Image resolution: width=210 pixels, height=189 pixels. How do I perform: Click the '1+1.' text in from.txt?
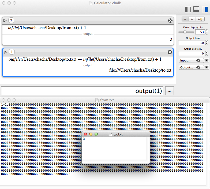[x=5, y=105]
